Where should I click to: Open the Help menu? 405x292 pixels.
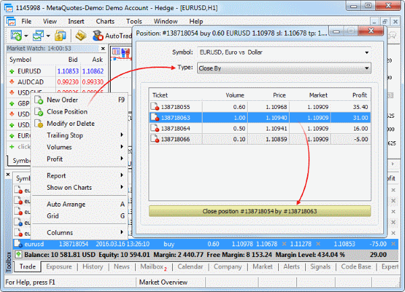[x=196, y=22]
